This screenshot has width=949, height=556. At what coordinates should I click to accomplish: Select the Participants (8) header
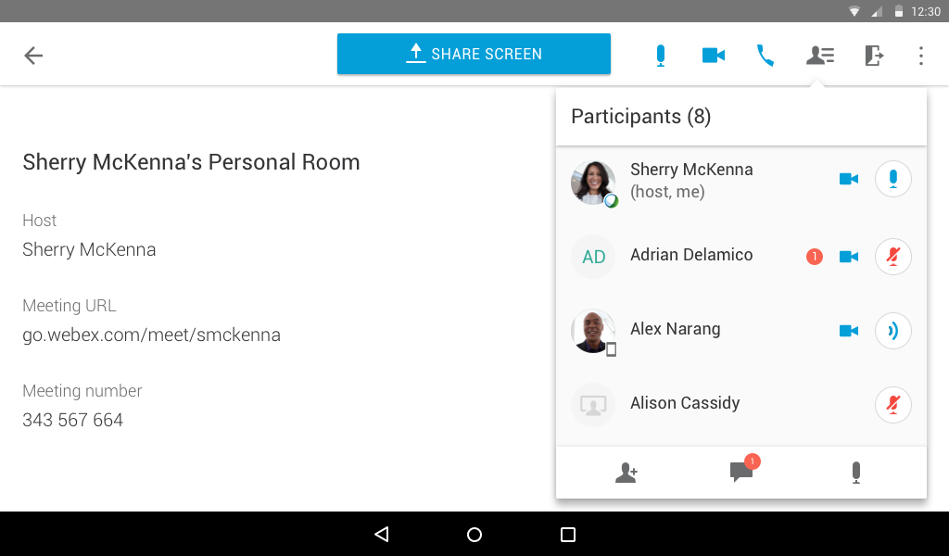(641, 116)
